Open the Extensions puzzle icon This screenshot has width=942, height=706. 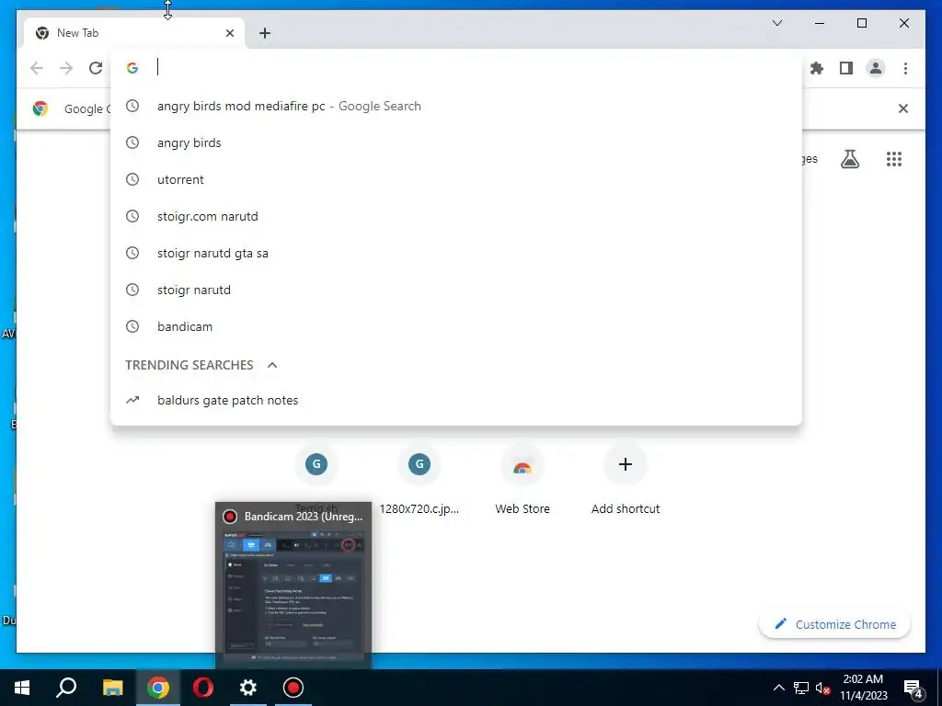tap(817, 68)
